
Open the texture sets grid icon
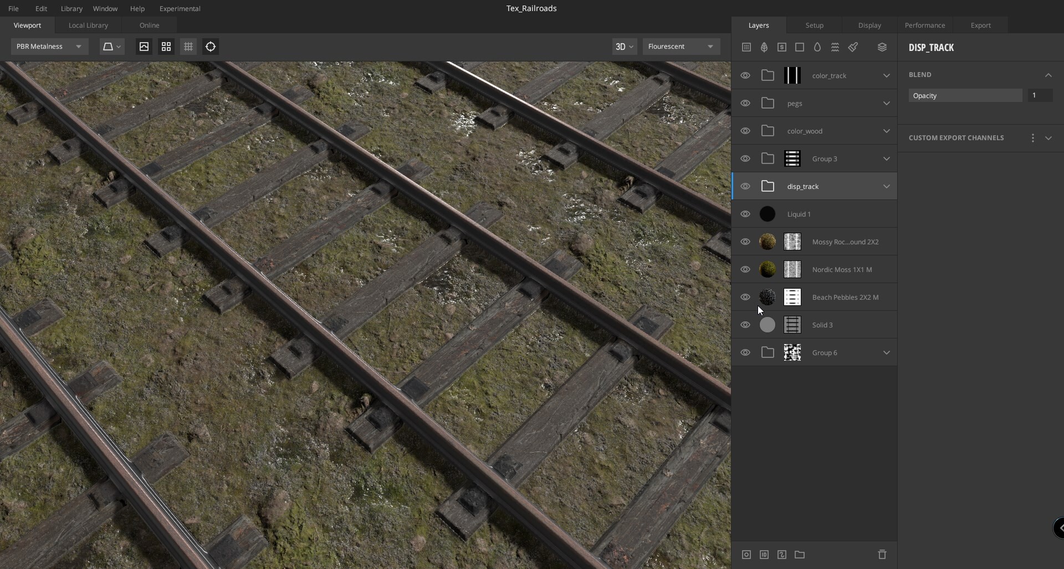(746, 47)
